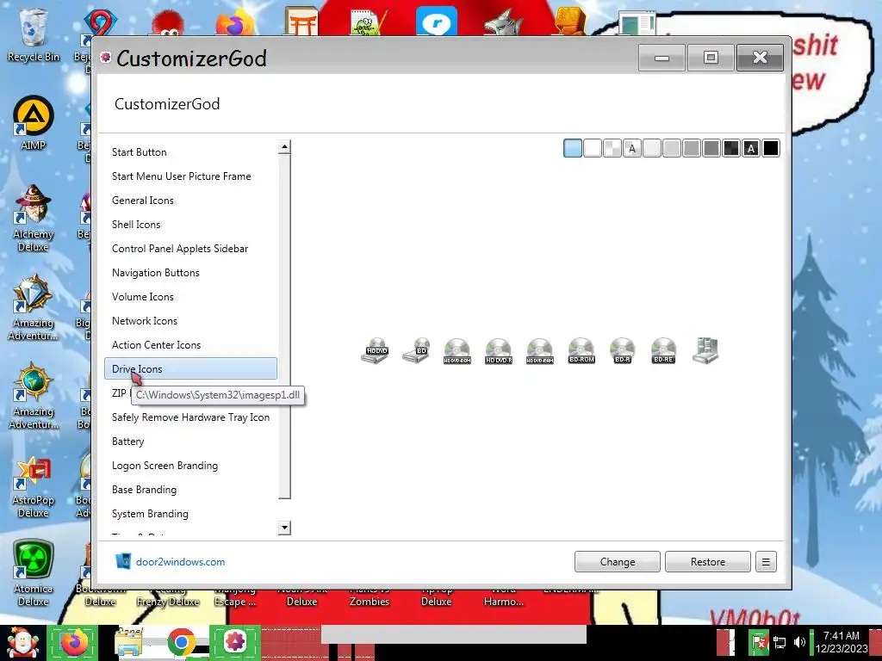882x661 pixels.
Task: Select the HD DVD-ROM disc icon
Action: pos(457,351)
